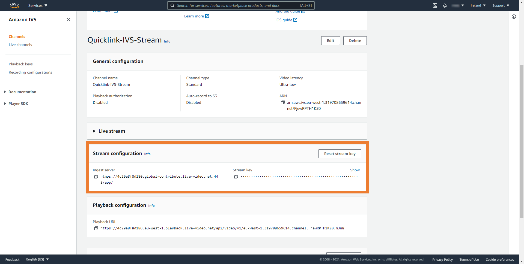Copy the ingest server URL
Viewport: 524px width, 264px height.
tap(96, 177)
